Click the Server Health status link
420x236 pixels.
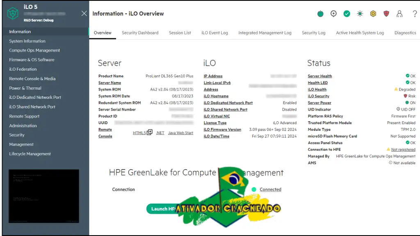320,76
